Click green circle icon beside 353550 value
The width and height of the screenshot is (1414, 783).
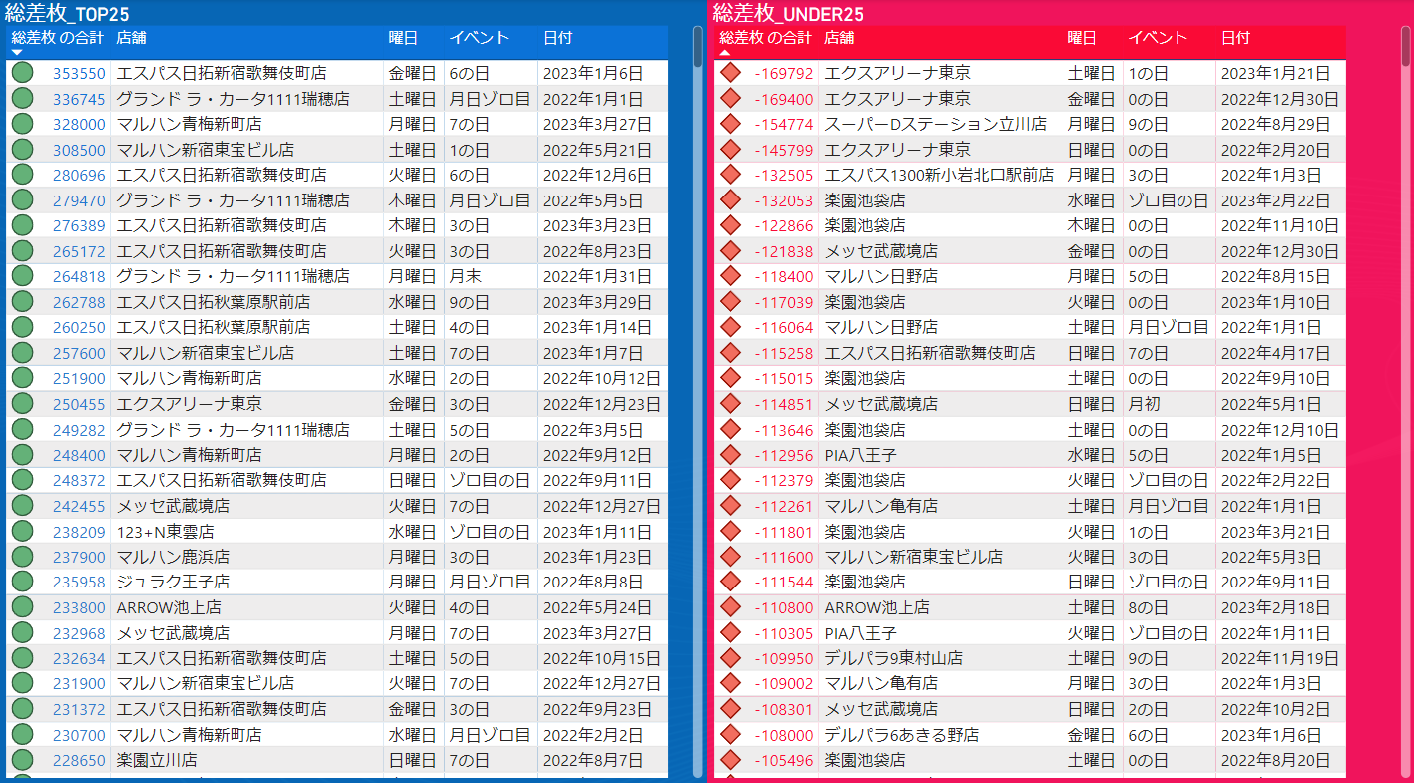[22, 73]
